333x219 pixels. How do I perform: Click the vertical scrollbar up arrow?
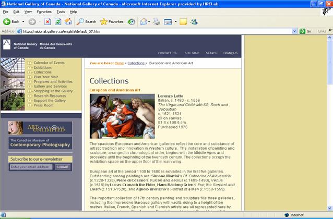click(x=329, y=38)
